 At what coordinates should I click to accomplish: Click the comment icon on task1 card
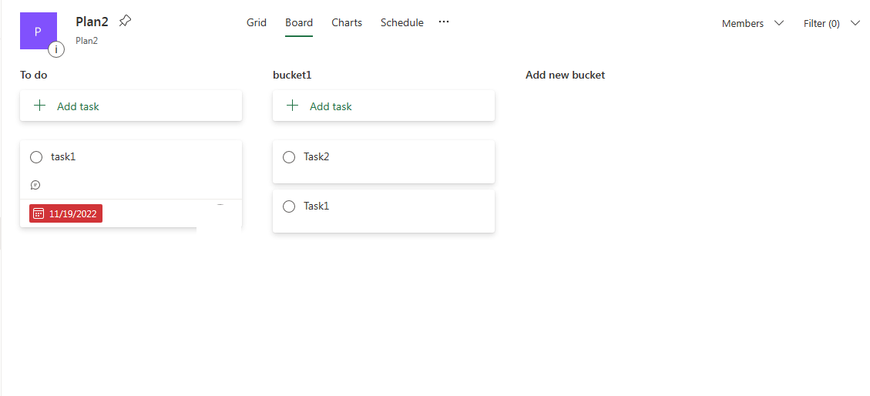[35, 185]
